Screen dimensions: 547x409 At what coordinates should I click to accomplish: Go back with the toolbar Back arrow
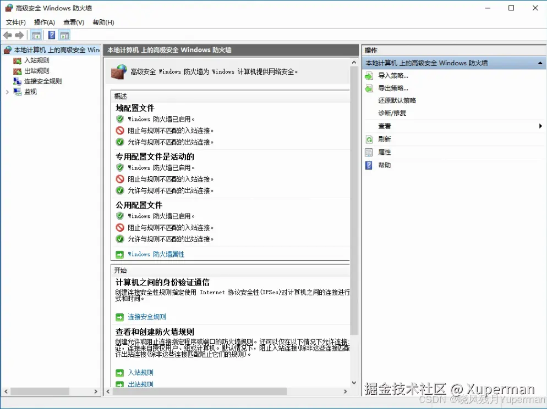point(7,35)
